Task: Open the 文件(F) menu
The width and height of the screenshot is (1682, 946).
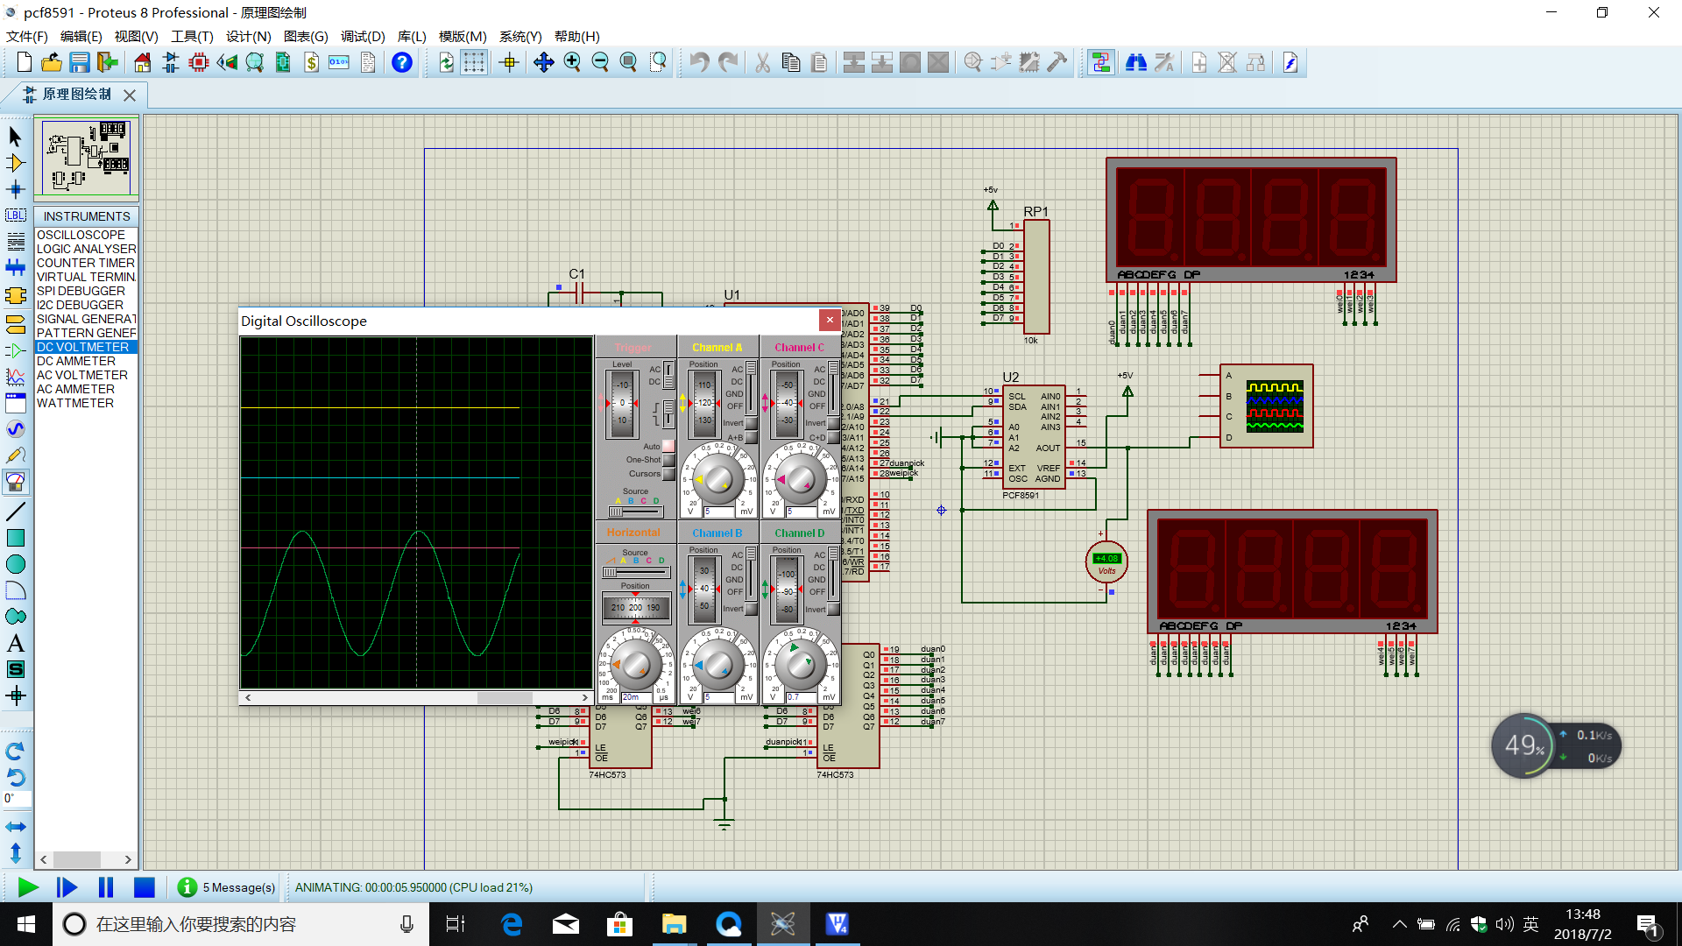Action: click(26, 36)
